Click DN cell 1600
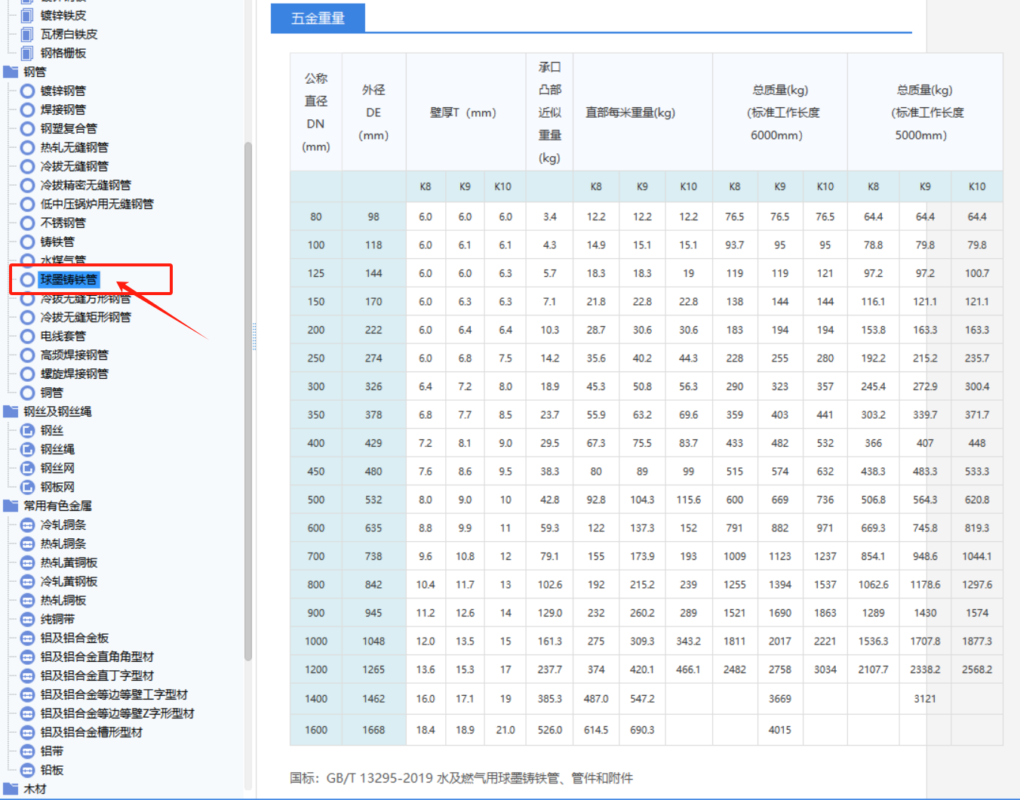This screenshot has width=1020, height=800. (x=316, y=730)
